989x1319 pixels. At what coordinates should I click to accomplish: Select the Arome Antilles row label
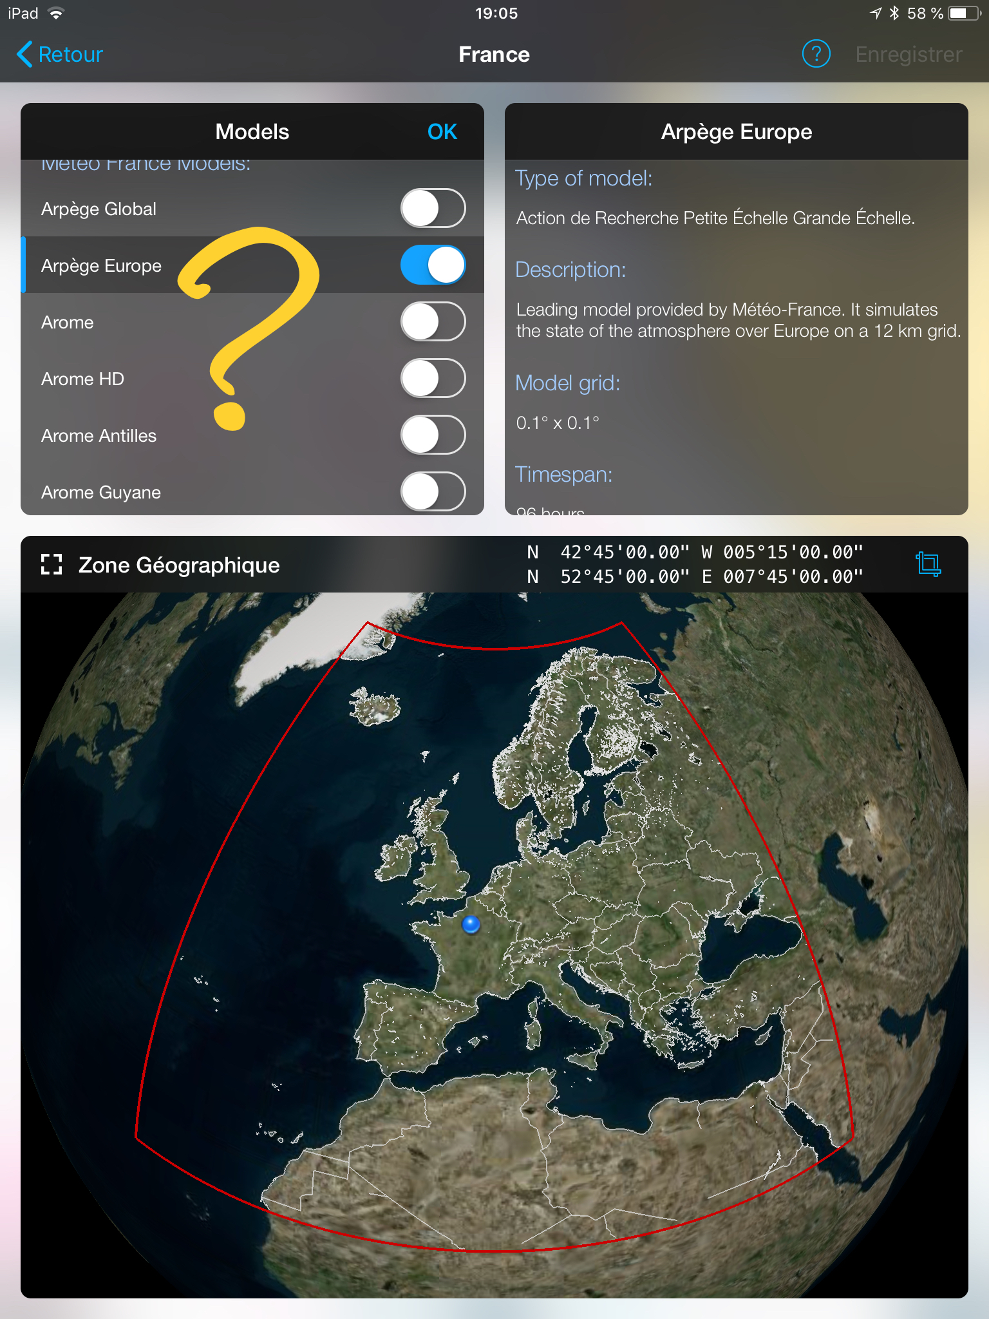(x=99, y=435)
